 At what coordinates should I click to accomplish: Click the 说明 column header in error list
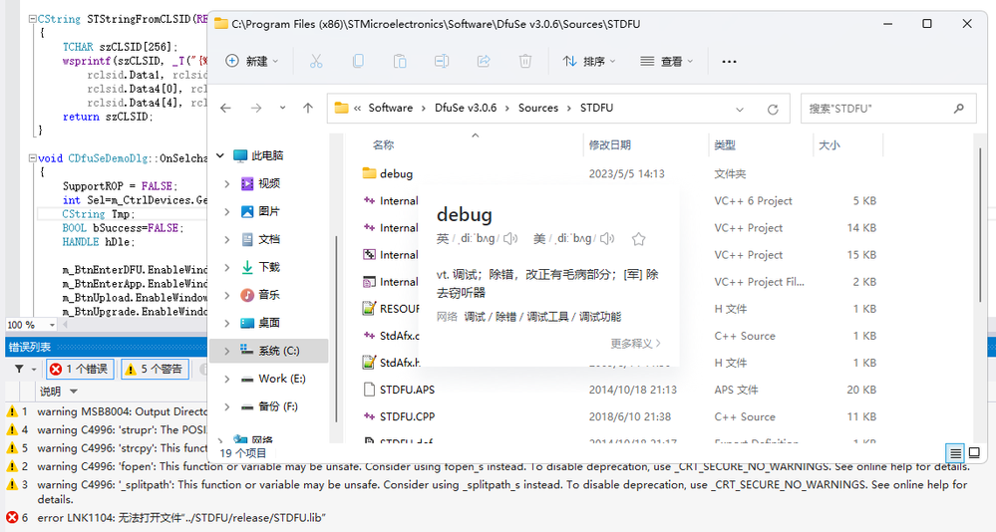click(51, 392)
